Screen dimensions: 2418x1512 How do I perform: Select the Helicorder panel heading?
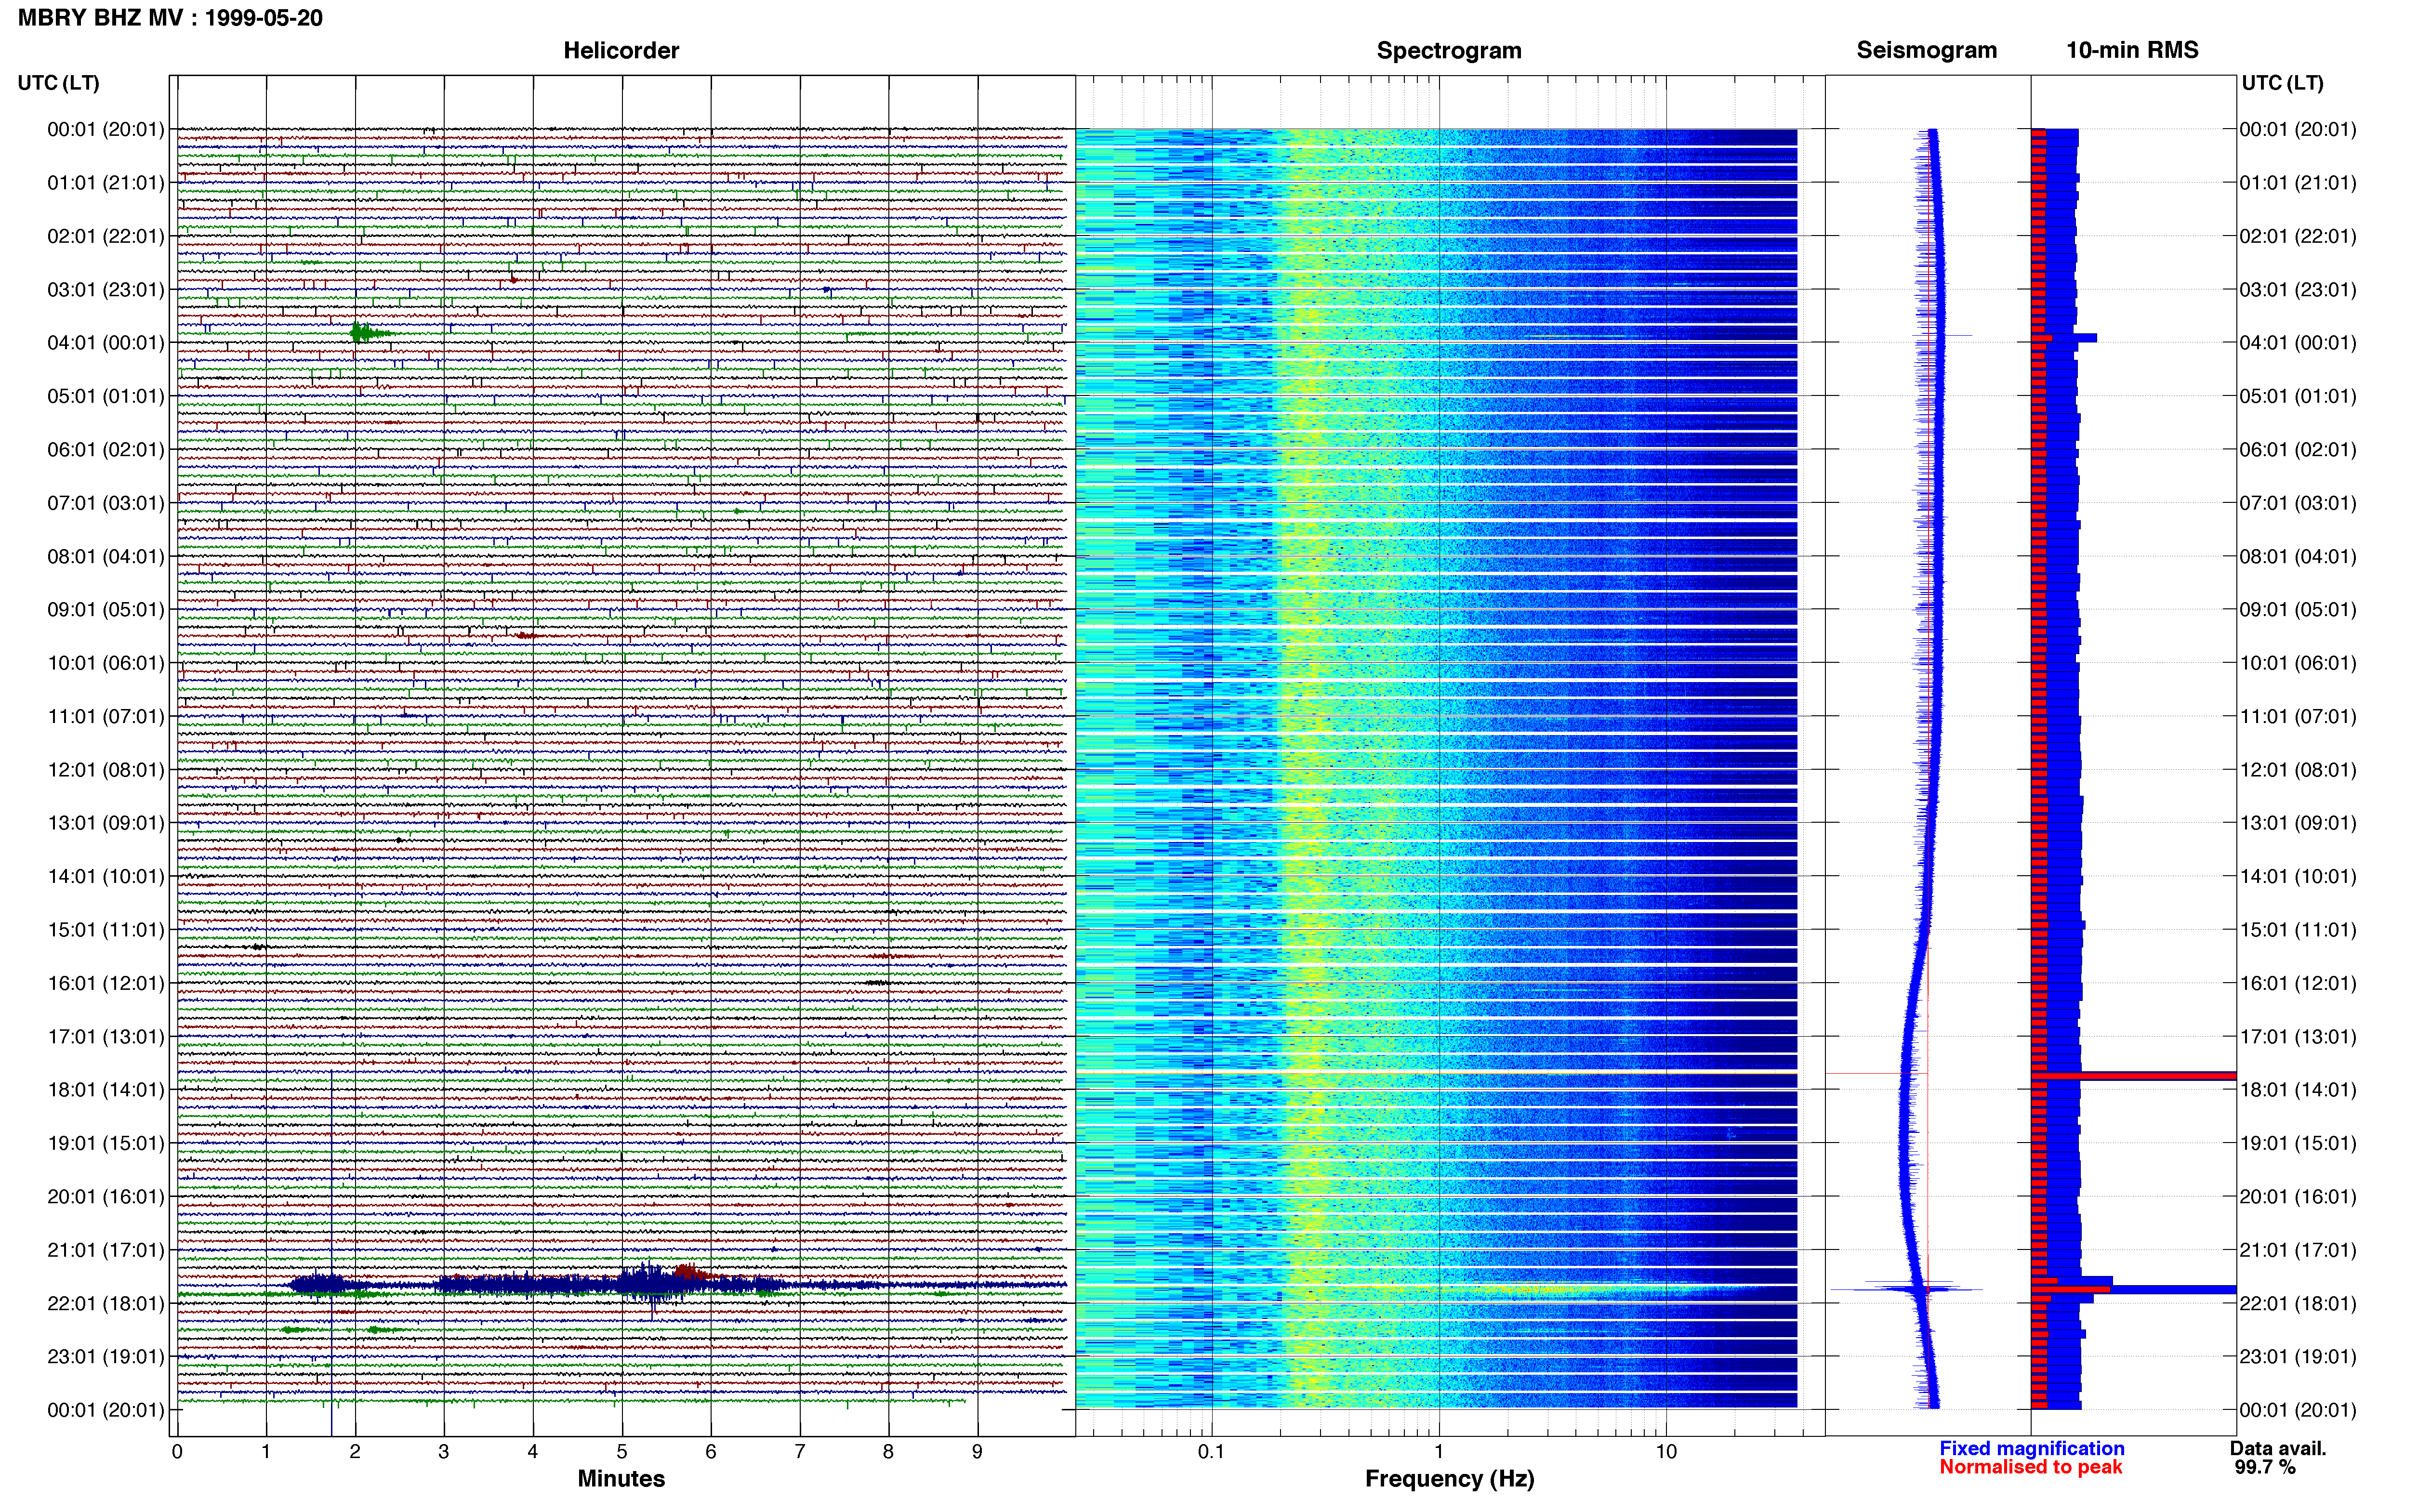coord(621,50)
